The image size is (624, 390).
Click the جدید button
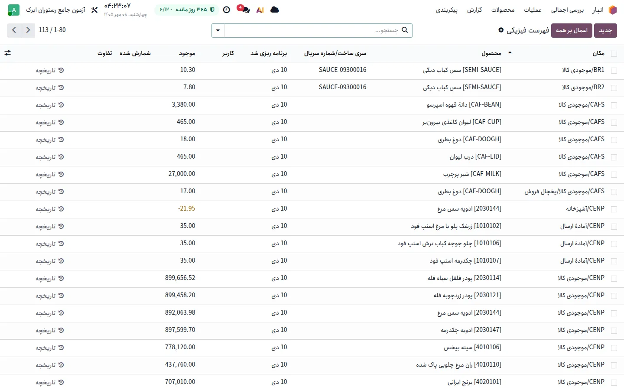click(x=605, y=30)
